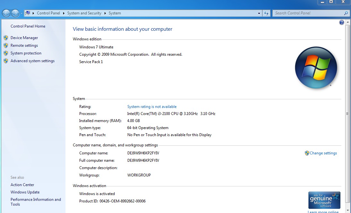Select the processor i3-2100 value
Viewport: 351px width, 213px height.
171,113
